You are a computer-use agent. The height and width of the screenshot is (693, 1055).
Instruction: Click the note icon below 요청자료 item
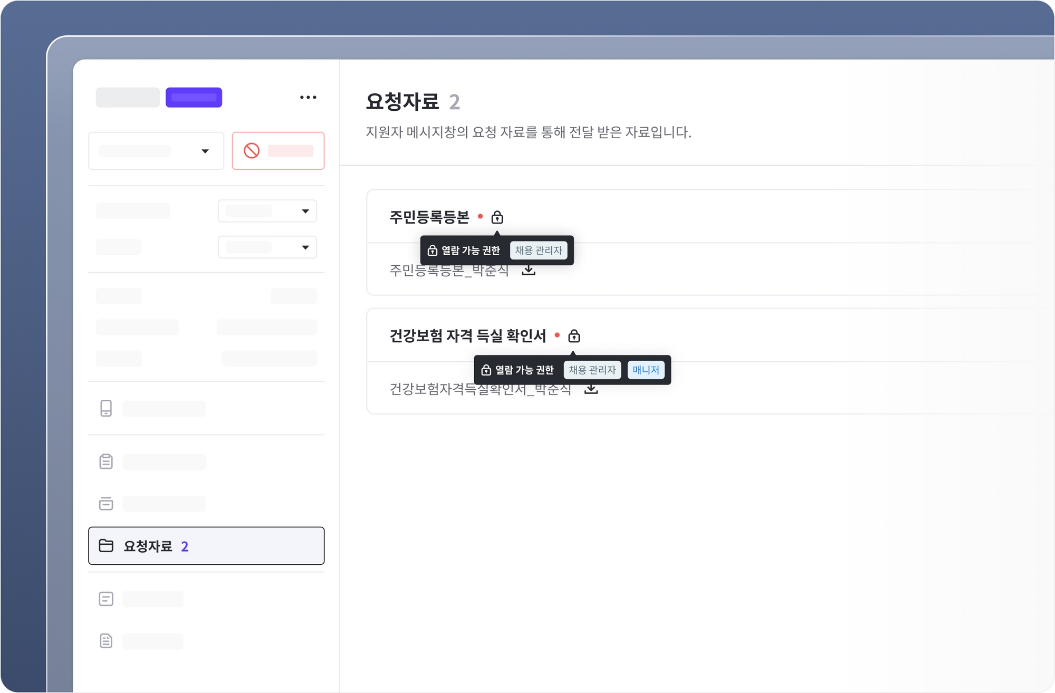pyautogui.click(x=106, y=599)
